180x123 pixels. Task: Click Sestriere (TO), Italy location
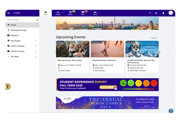coord(137,68)
